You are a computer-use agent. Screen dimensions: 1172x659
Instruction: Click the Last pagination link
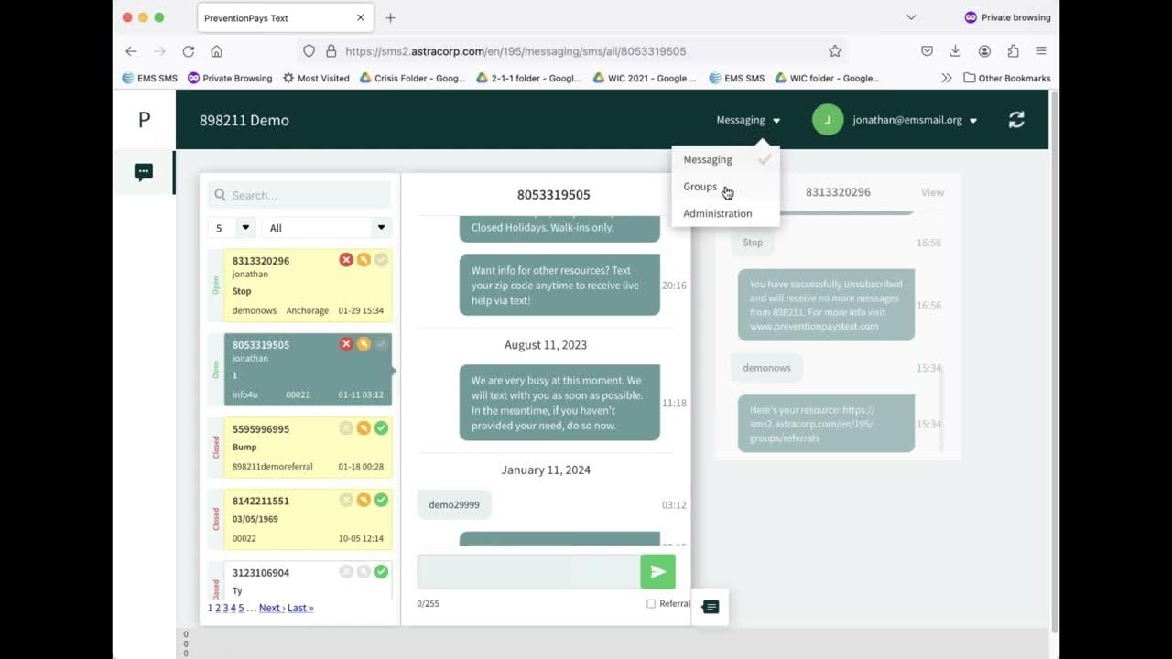tap(300, 608)
